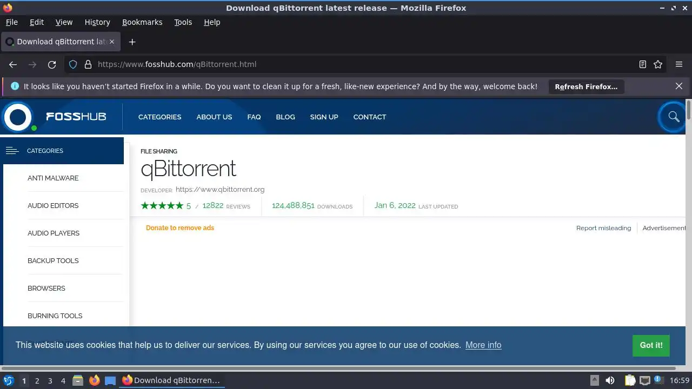
Task: Close the qBittorrent download tab
Action: 112,42
